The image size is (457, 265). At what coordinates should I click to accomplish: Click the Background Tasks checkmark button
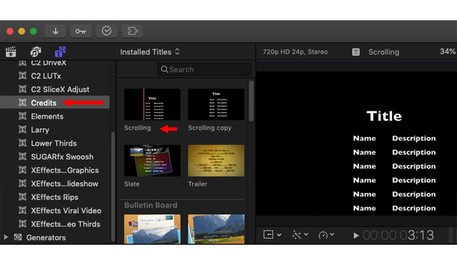coord(107,31)
